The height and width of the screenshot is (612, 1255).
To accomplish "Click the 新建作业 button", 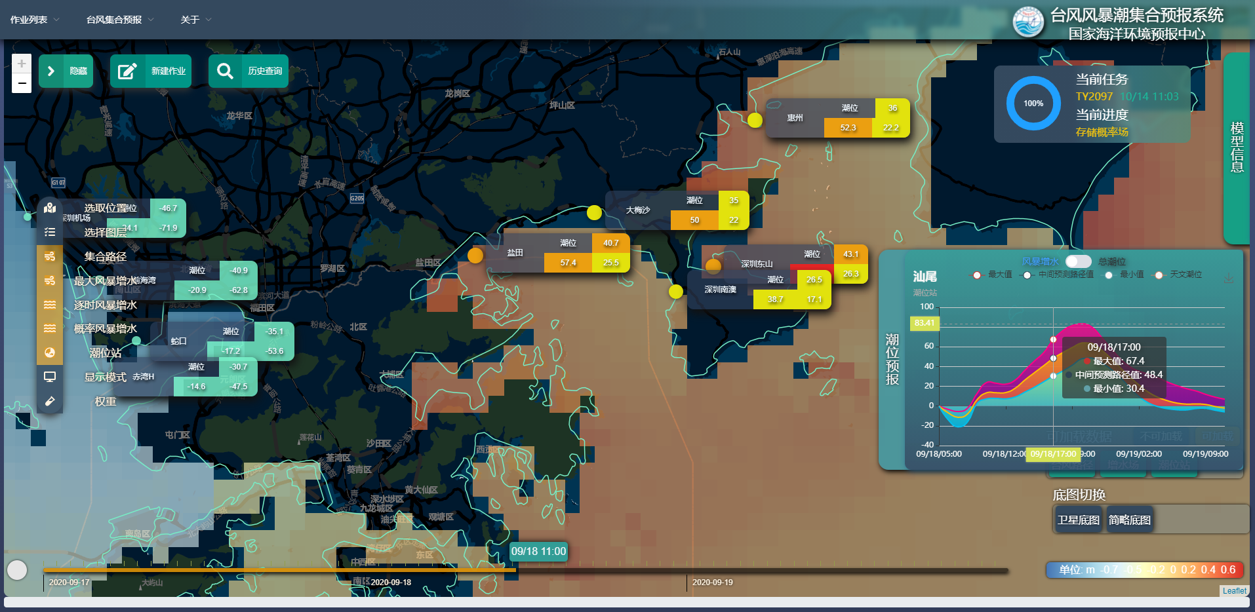I will click(151, 71).
